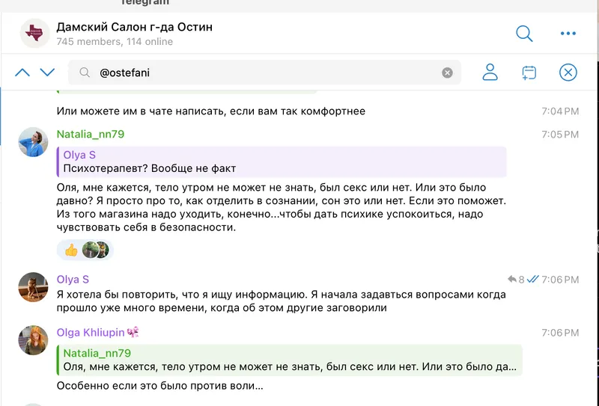Open the jump to date calendar
The image size is (599, 406).
point(529,73)
